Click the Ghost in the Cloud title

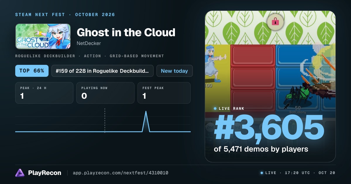click(x=126, y=32)
